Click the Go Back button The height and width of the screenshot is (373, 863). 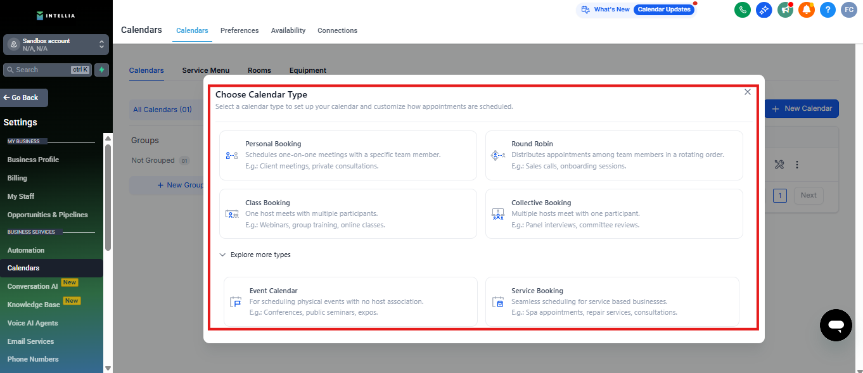(x=24, y=98)
